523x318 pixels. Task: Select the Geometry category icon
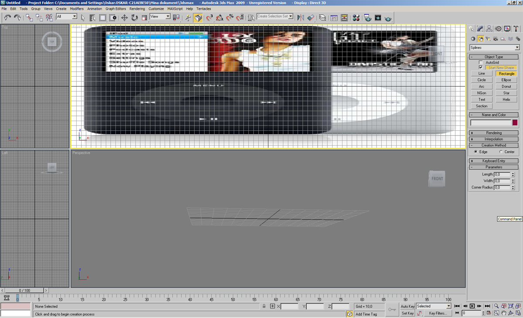pyautogui.click(x=473, y=39)
